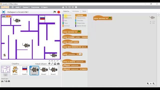The width and height of the screenshot is (160, 90).
Task: Open block help question mark tool
Action: pos(76,7)
